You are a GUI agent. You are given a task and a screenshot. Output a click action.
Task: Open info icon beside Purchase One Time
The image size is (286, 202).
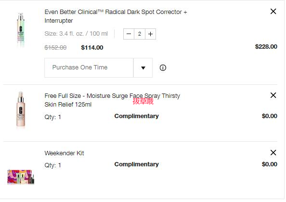(163, 68)
